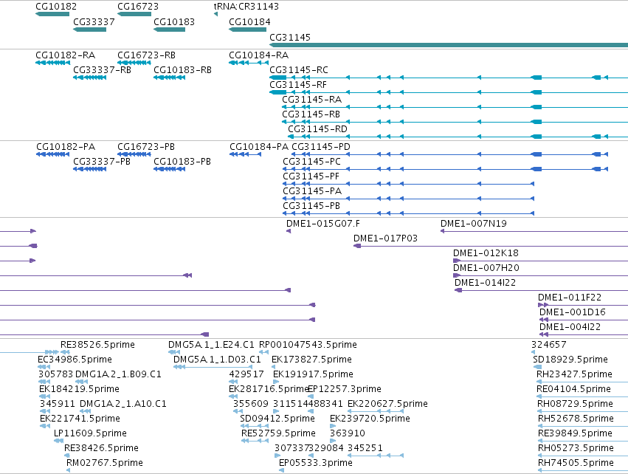
Task: Select the CG10184 gene bar
Action: point(247,30)
